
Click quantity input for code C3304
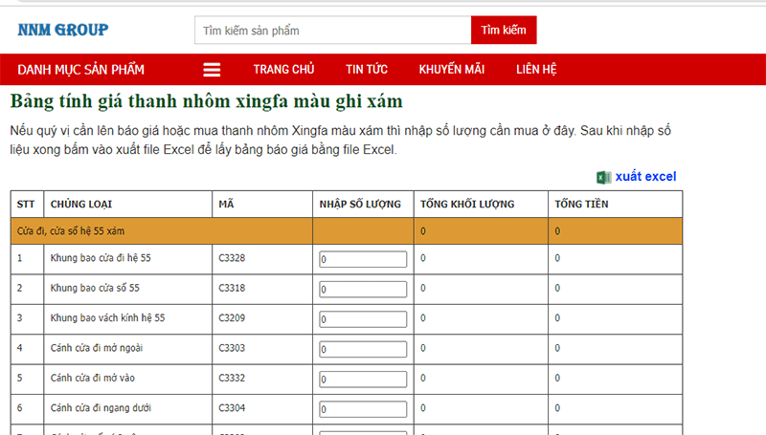pos(363,409)
